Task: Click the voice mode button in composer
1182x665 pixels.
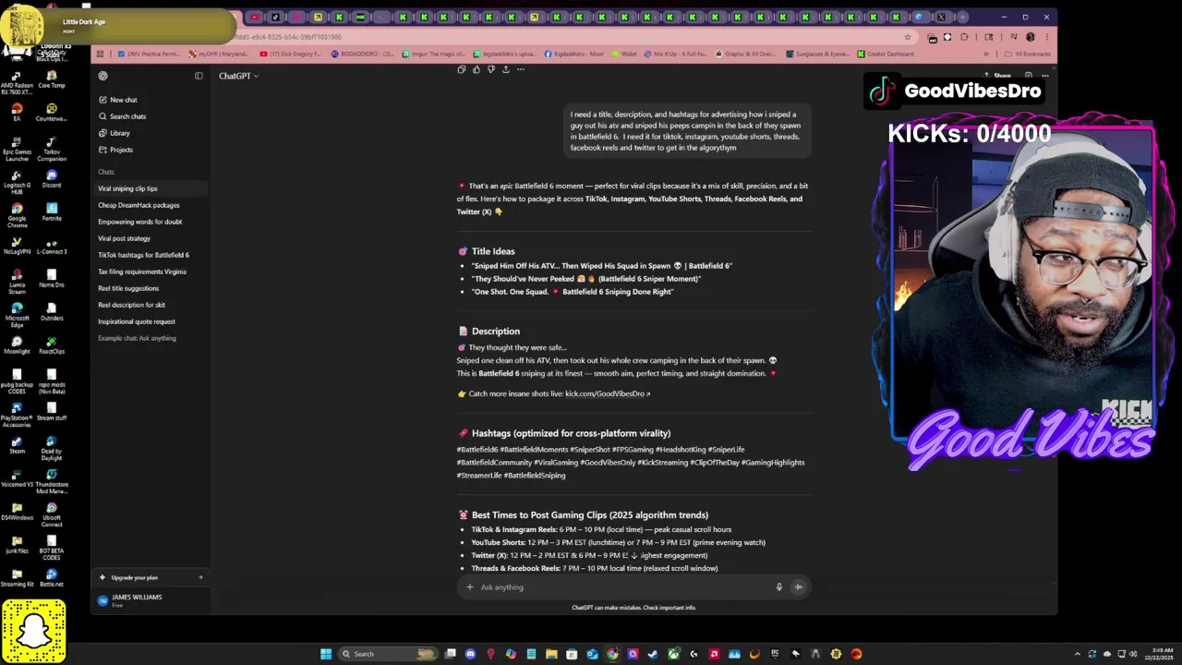Action: point(799,587)
